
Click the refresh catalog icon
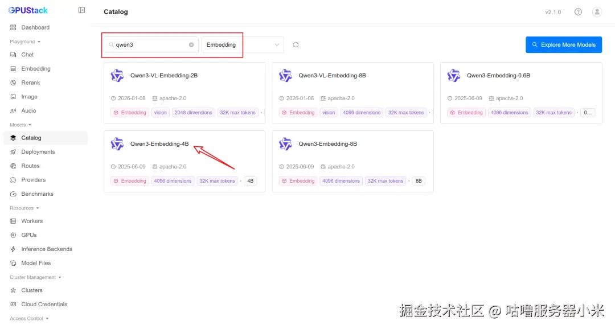(x=296, y=45)
